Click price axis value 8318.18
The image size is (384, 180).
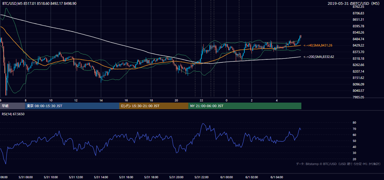[358, 58]
